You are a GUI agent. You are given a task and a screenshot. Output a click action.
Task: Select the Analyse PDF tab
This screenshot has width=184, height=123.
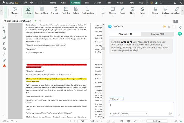(157, 34)
